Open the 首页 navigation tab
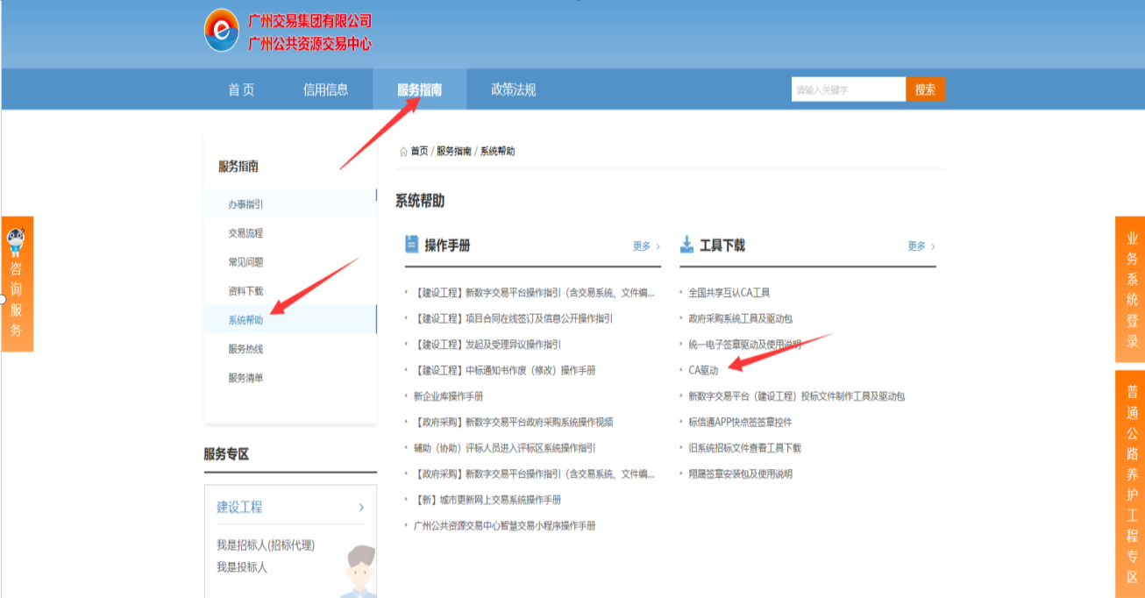This screenshot has width=1145, height=598. (240, 89)
